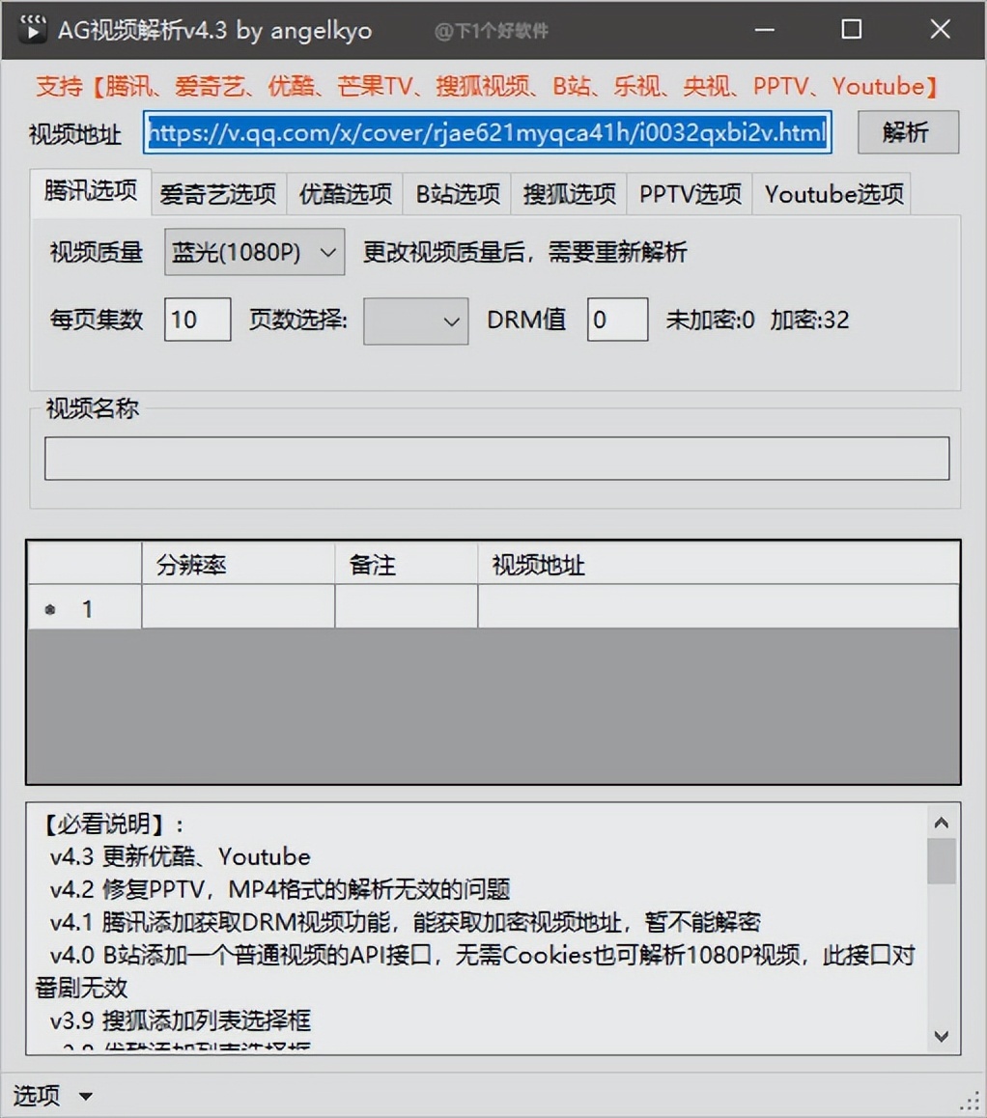Switch to the PPTV选项 tab
The width and height of the screenshot is (987, 1118).
click(689, 193)
